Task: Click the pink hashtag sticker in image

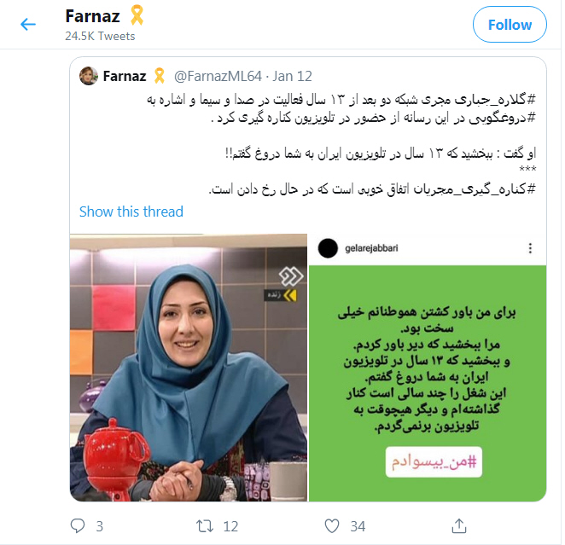Action: tap(434, 462)
